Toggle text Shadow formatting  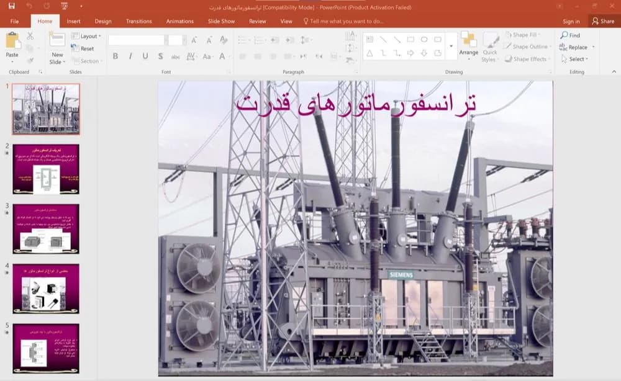pos(160,56)
